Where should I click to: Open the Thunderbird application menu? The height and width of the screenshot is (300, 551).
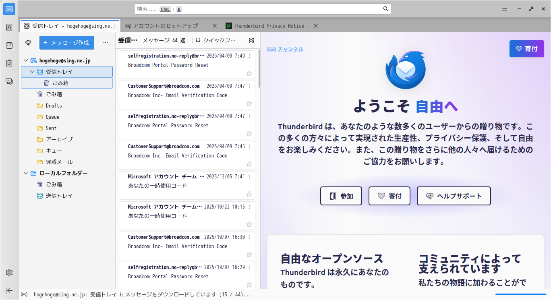coord(505,9)
